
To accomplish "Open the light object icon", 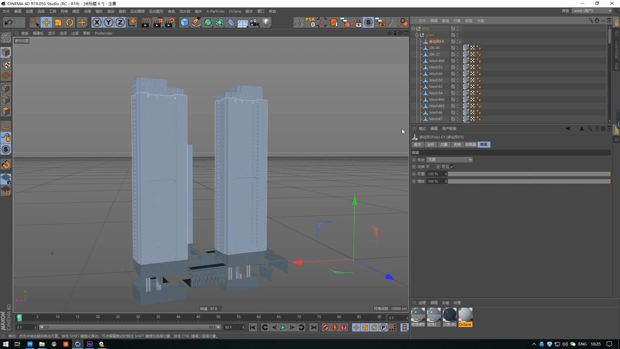I will (266, 22).
